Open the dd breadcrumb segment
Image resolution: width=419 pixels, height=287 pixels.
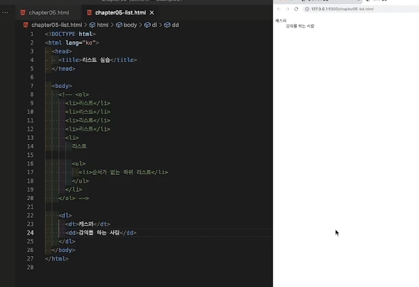175,25
